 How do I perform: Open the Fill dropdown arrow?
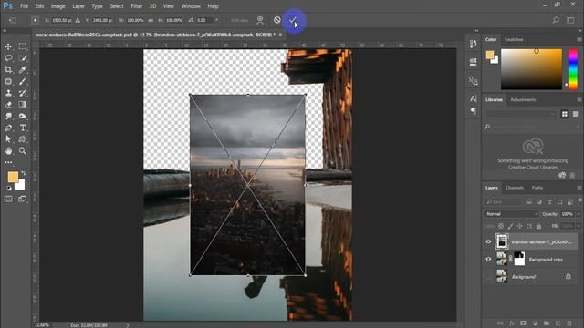[x=579, y=226]
